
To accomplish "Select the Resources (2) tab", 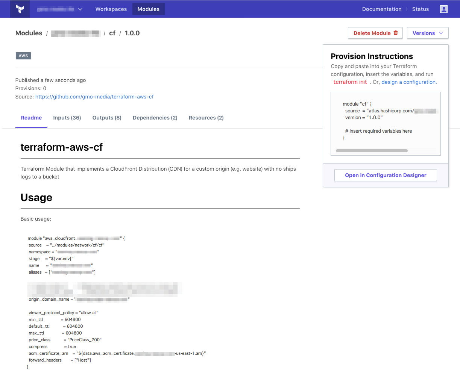I will (x=206, y=118).
